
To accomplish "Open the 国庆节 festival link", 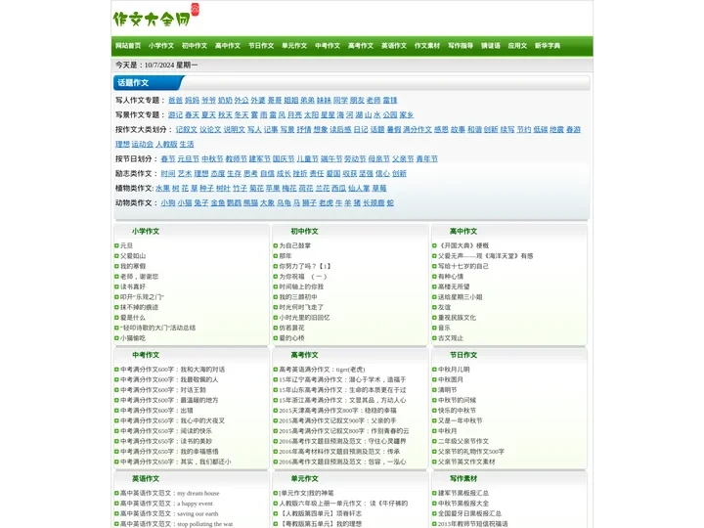I will point(284,159).
